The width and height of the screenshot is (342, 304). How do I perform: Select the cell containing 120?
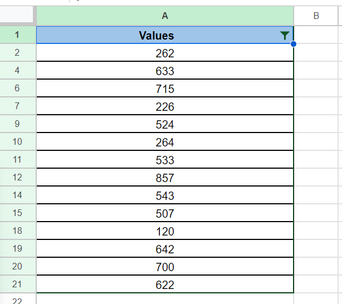point(165,232)
